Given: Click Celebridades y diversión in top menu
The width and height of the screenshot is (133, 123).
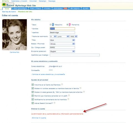Looking at the screenshot, I should point(19,1).
